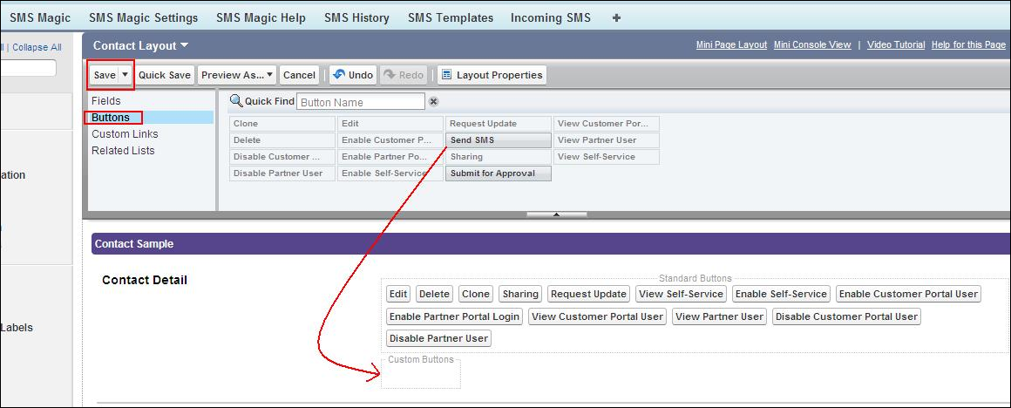Open Layout Properties
The image size is (1011, 408).
(x=492, y=76)
